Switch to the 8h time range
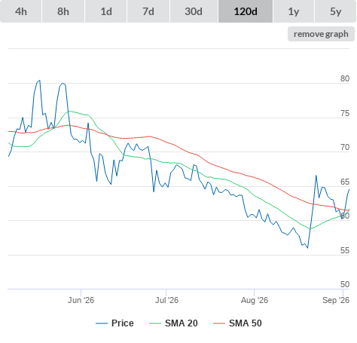Viewport: 357px width, 343px height. click(x=63, y=11)
